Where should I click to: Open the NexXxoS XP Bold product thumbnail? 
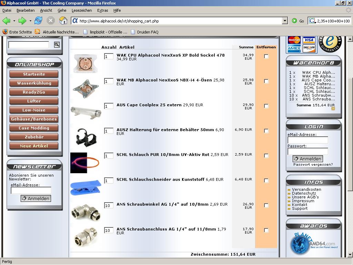[x=85, y=63]
